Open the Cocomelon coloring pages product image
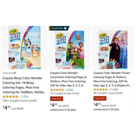 [70, 50]
